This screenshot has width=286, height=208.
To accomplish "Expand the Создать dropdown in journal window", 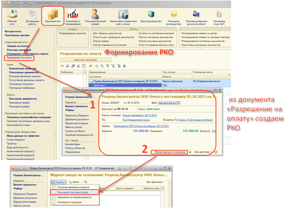I will (58, 182).
